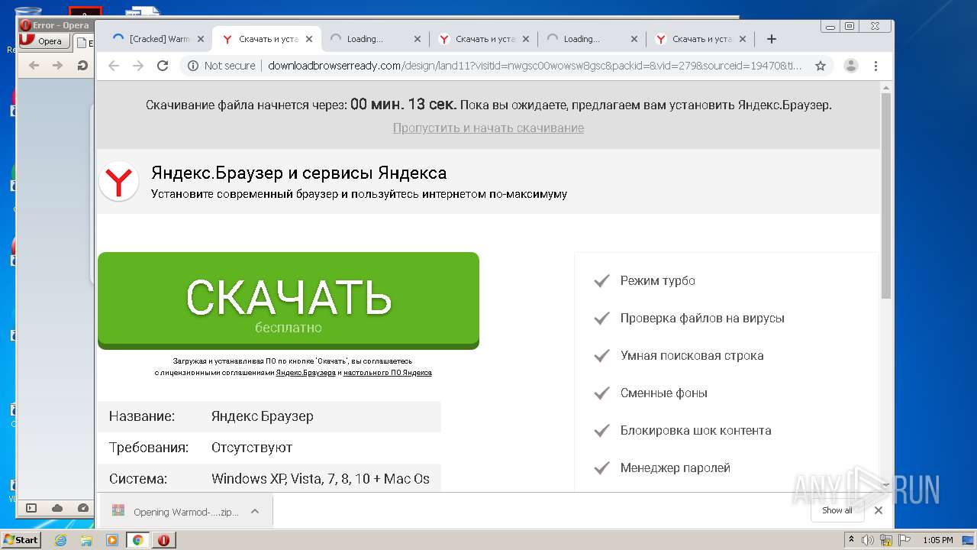
Task: Click Show all downloads button
Action: pos(837,510)
